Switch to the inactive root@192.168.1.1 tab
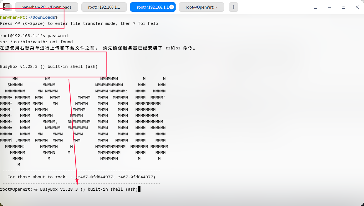Viewport: 364px width, 206px height. point(104,7)
